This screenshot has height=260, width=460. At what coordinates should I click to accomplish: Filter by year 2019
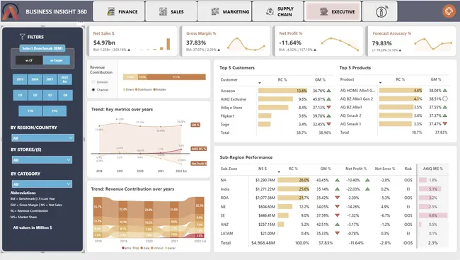point(20,79)
